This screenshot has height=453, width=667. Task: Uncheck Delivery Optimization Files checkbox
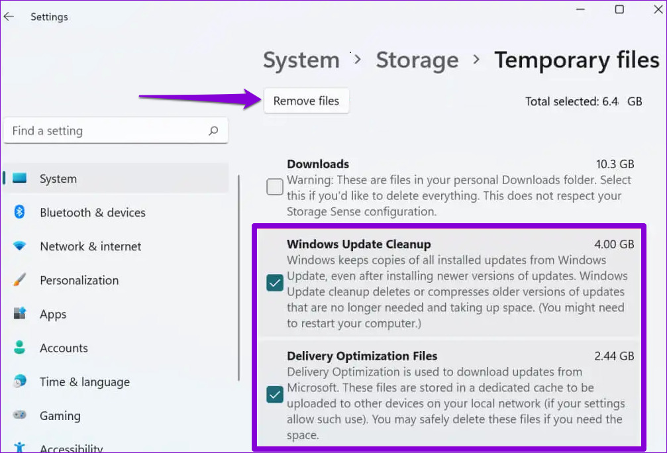275,395
